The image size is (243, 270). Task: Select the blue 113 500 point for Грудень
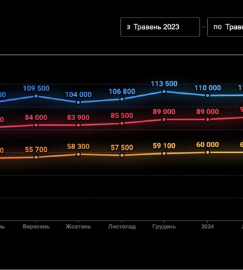click(164, 91)
